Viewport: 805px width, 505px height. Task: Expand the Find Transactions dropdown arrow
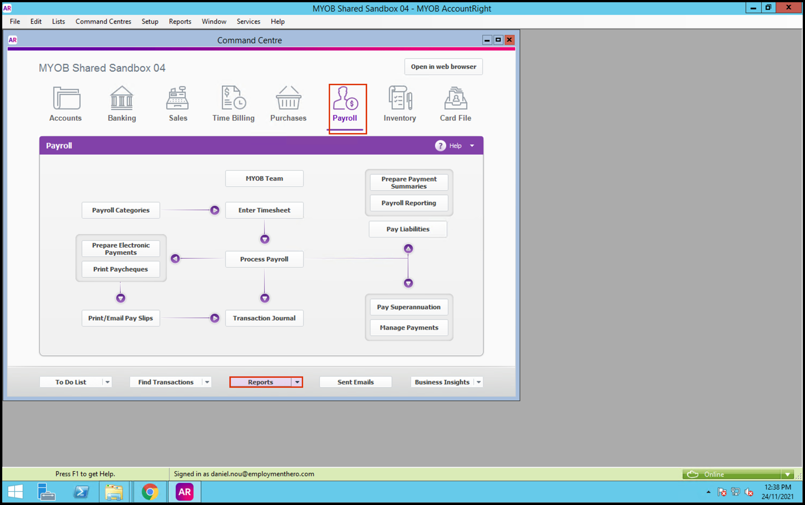[x=207, y=382]
